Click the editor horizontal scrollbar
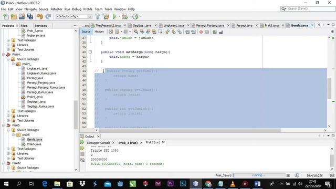Image resolution: width=336 pixels, height=189 pixels. coord(190,130)
